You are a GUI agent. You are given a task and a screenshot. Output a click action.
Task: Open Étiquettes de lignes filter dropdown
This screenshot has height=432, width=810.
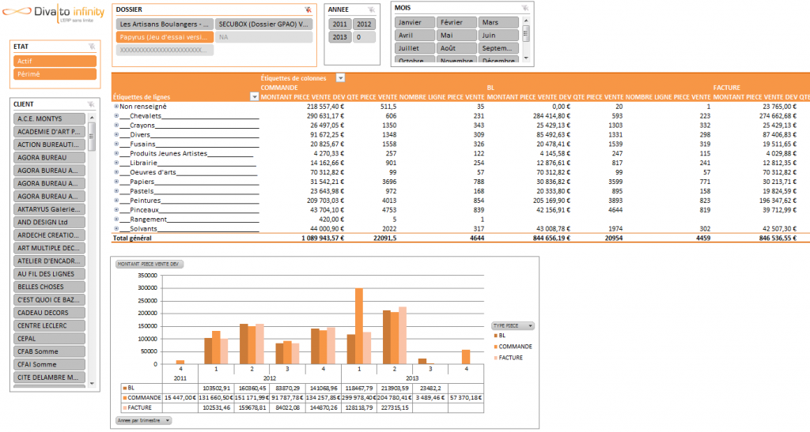pos(254,97)
